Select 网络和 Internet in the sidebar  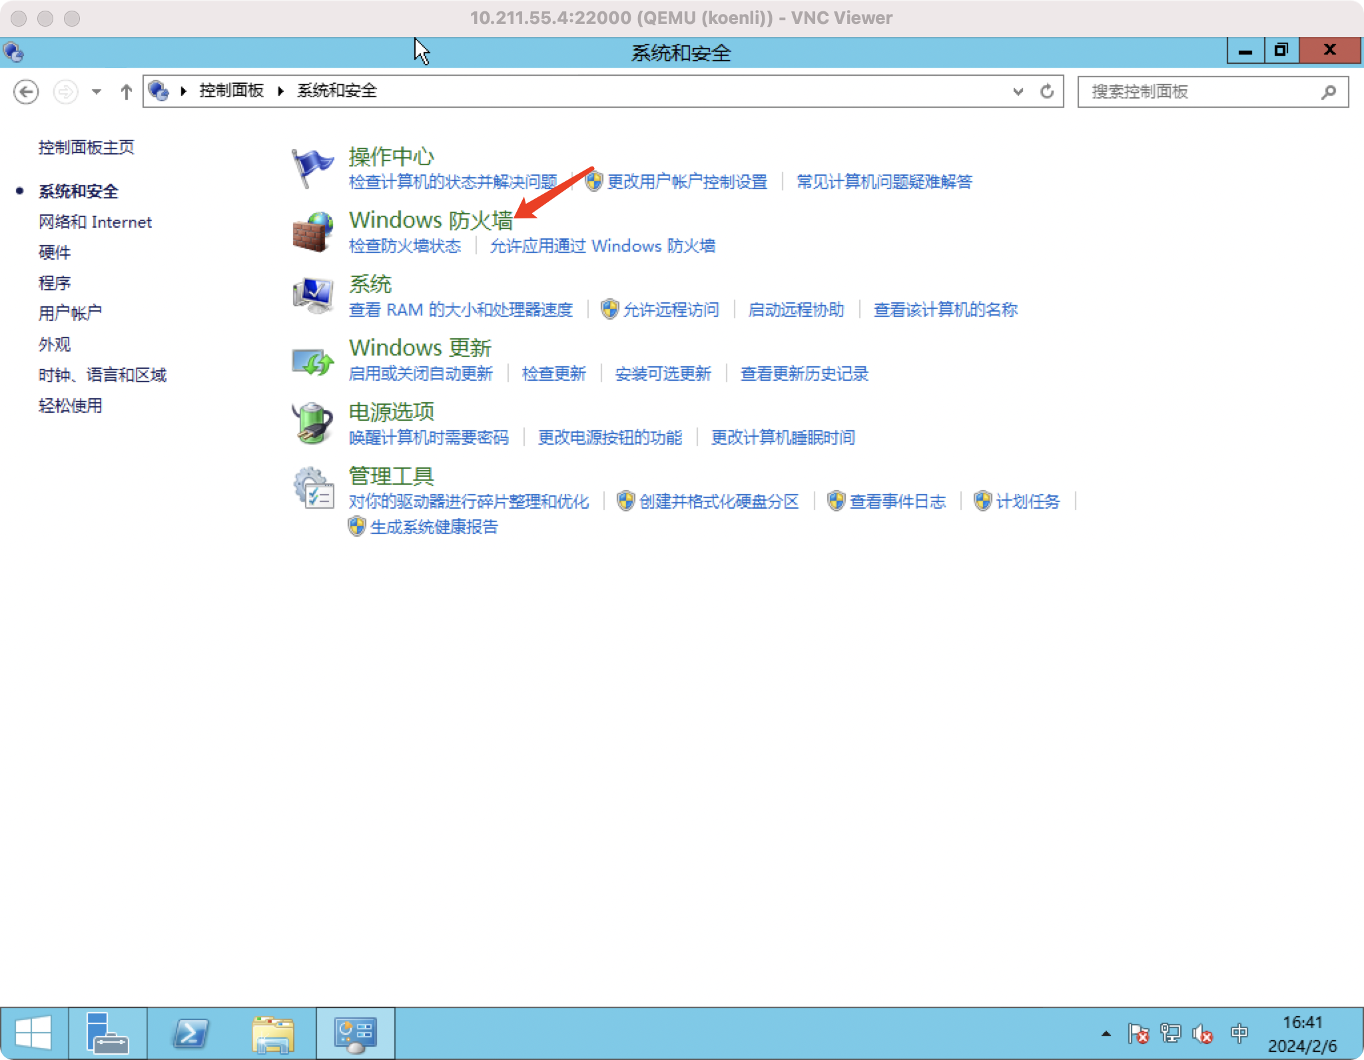pyautogui.click(x=95, y=222)
